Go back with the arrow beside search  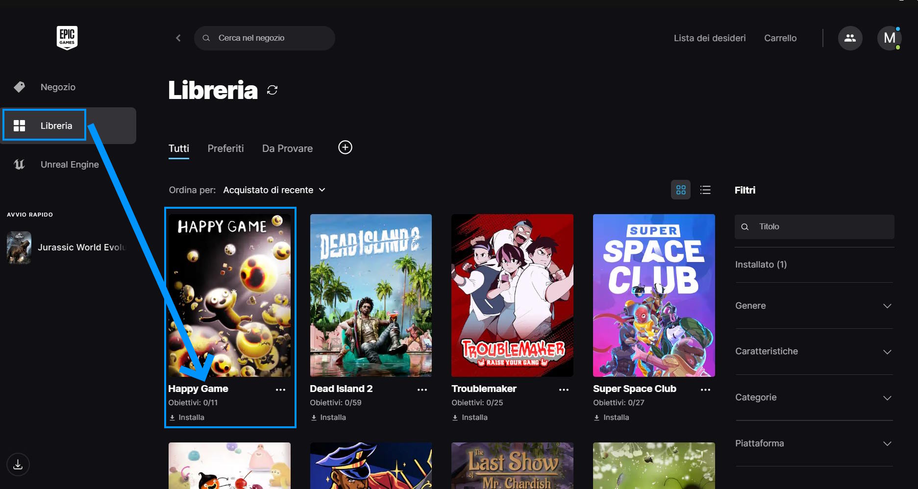point(178,38)
